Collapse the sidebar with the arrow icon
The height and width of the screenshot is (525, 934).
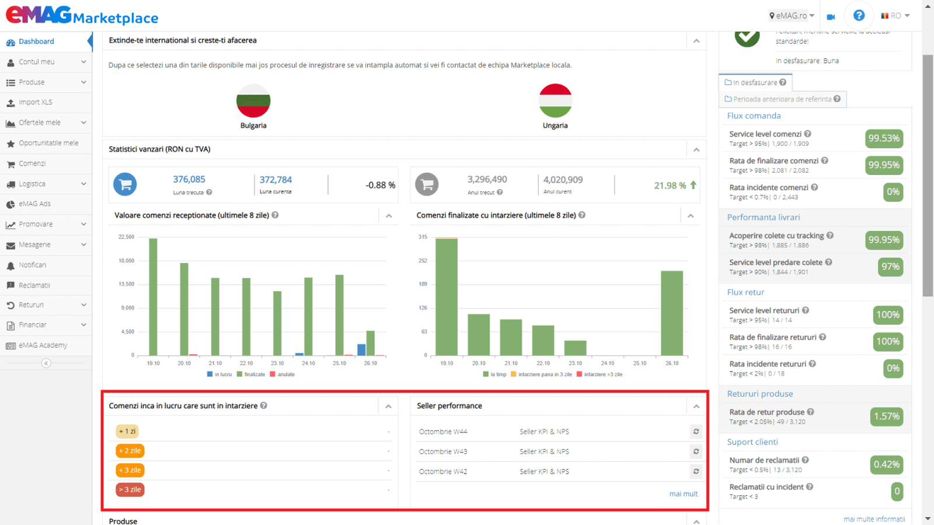point(46,363)
